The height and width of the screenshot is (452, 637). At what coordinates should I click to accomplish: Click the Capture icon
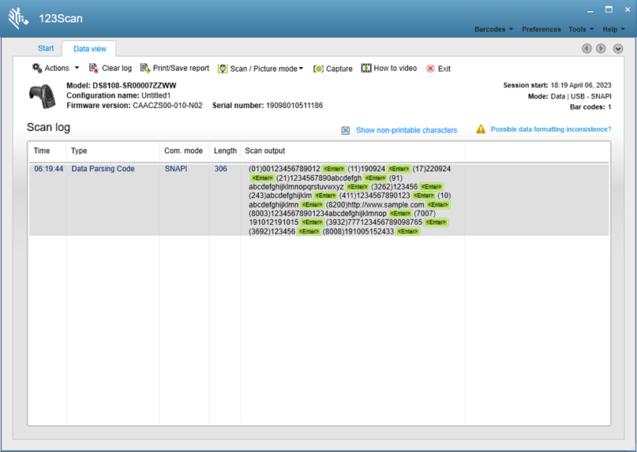click(x=319, y=69)
